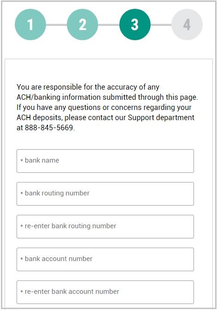Click the asterisk in re-enter bank account number
Image resolution: width=217 pixels, height=310 pixels.
pyautogui.click(x=22, y=292)
